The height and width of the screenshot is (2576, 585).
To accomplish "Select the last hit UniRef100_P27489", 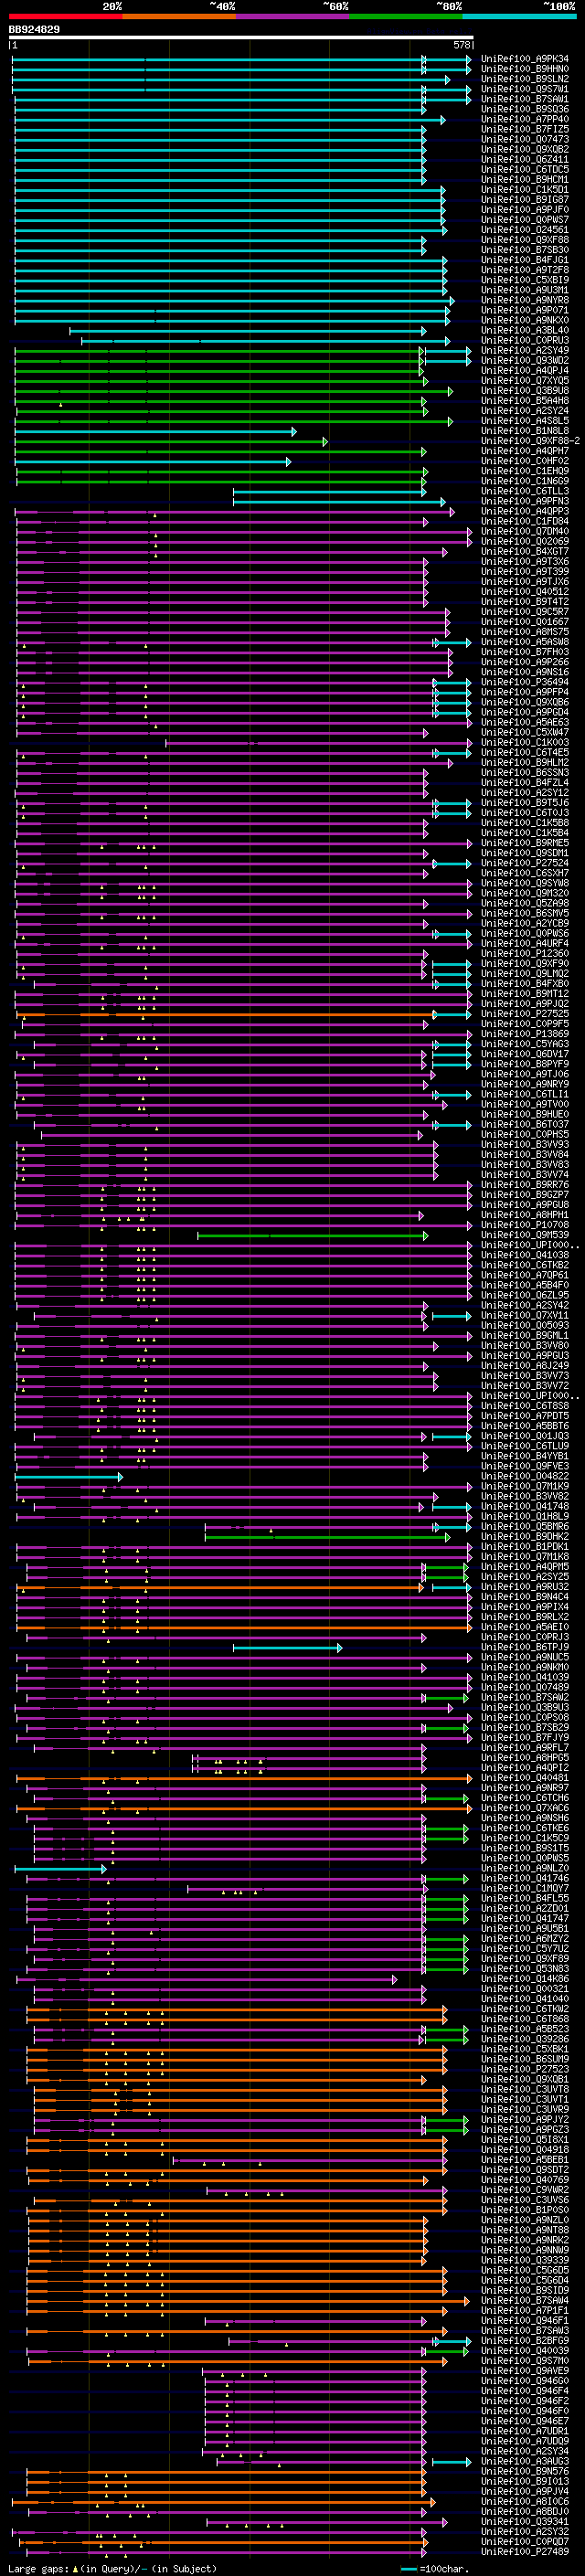I will point(525,2551).
